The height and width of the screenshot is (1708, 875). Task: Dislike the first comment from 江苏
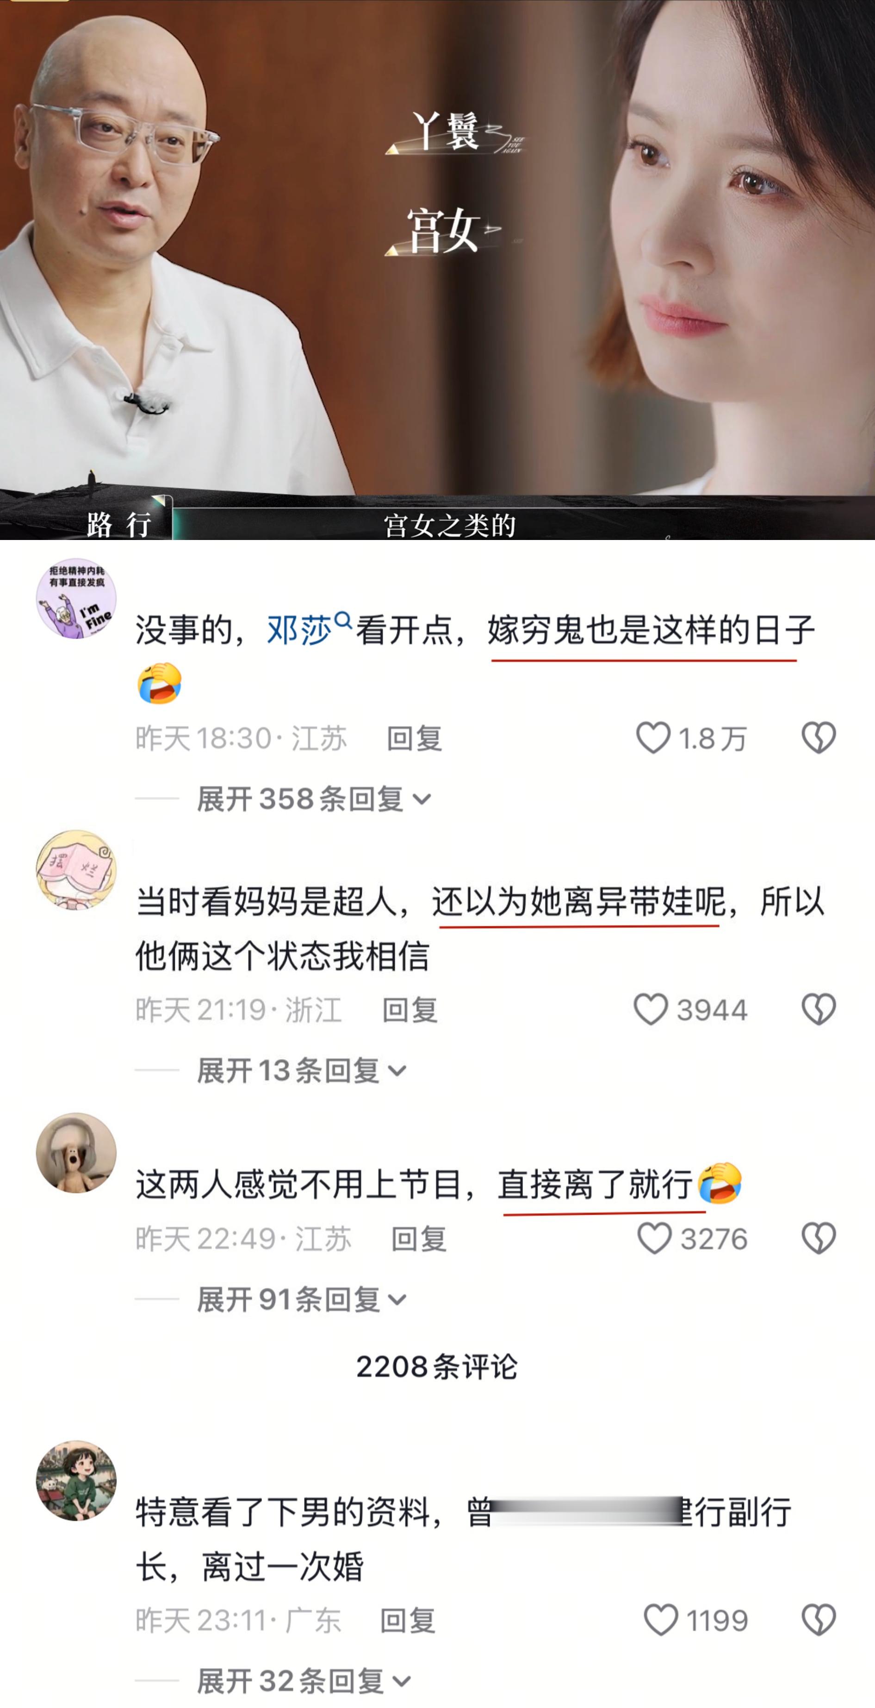pos(819,737)
